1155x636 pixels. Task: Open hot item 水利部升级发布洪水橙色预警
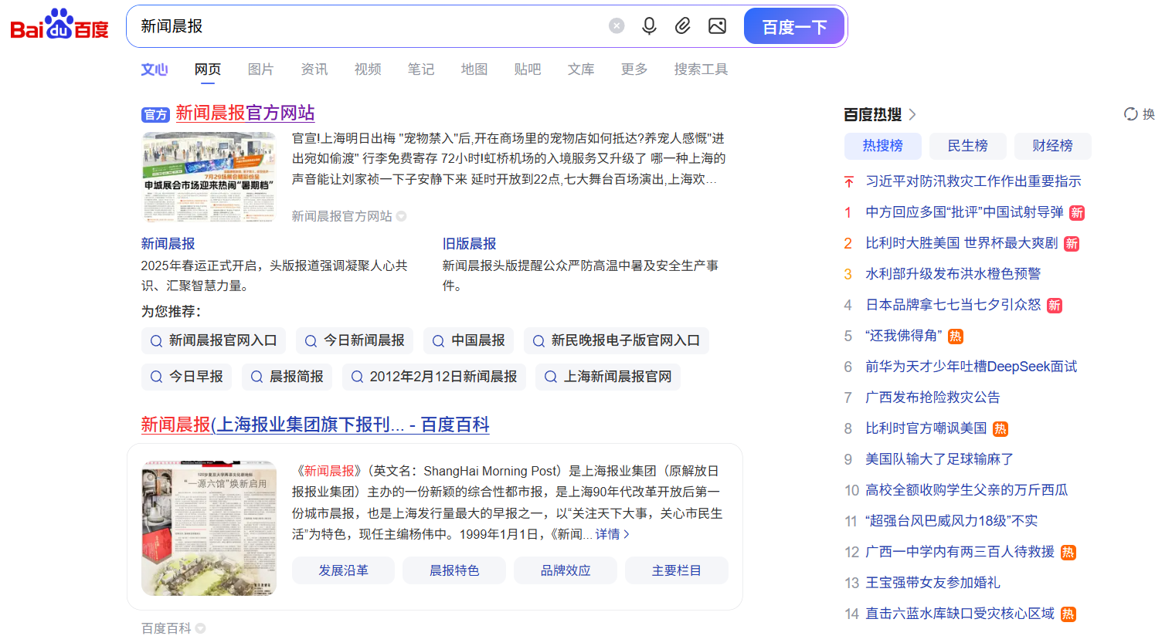(953, 274)
